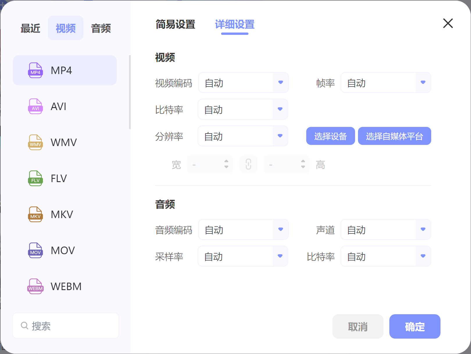The width and height of the screenshot is (471, 354).
Task: Increase the 宽 value with the stepper
Action: (x=226, y=161)
